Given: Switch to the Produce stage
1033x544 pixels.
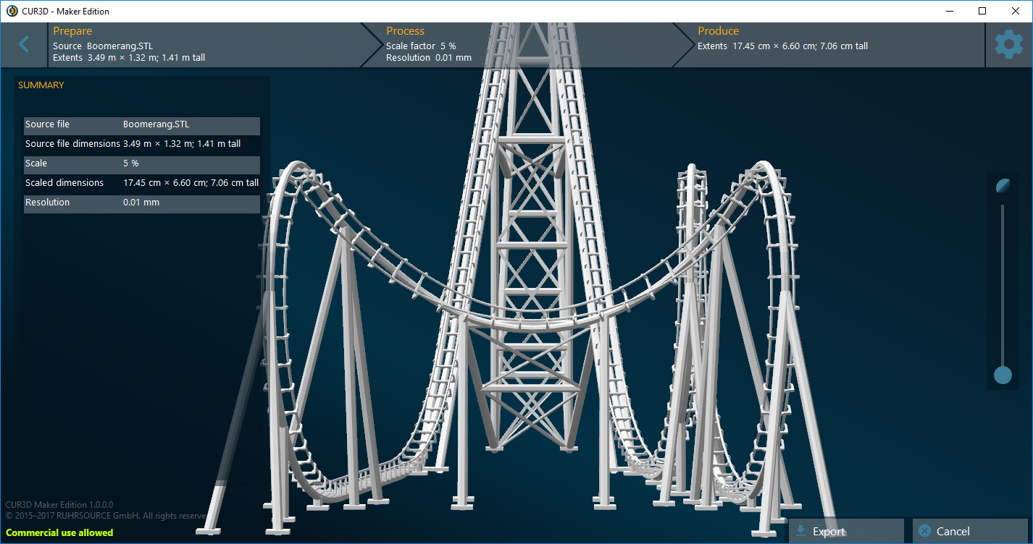Looking at the screenshot, I should 718,31.
